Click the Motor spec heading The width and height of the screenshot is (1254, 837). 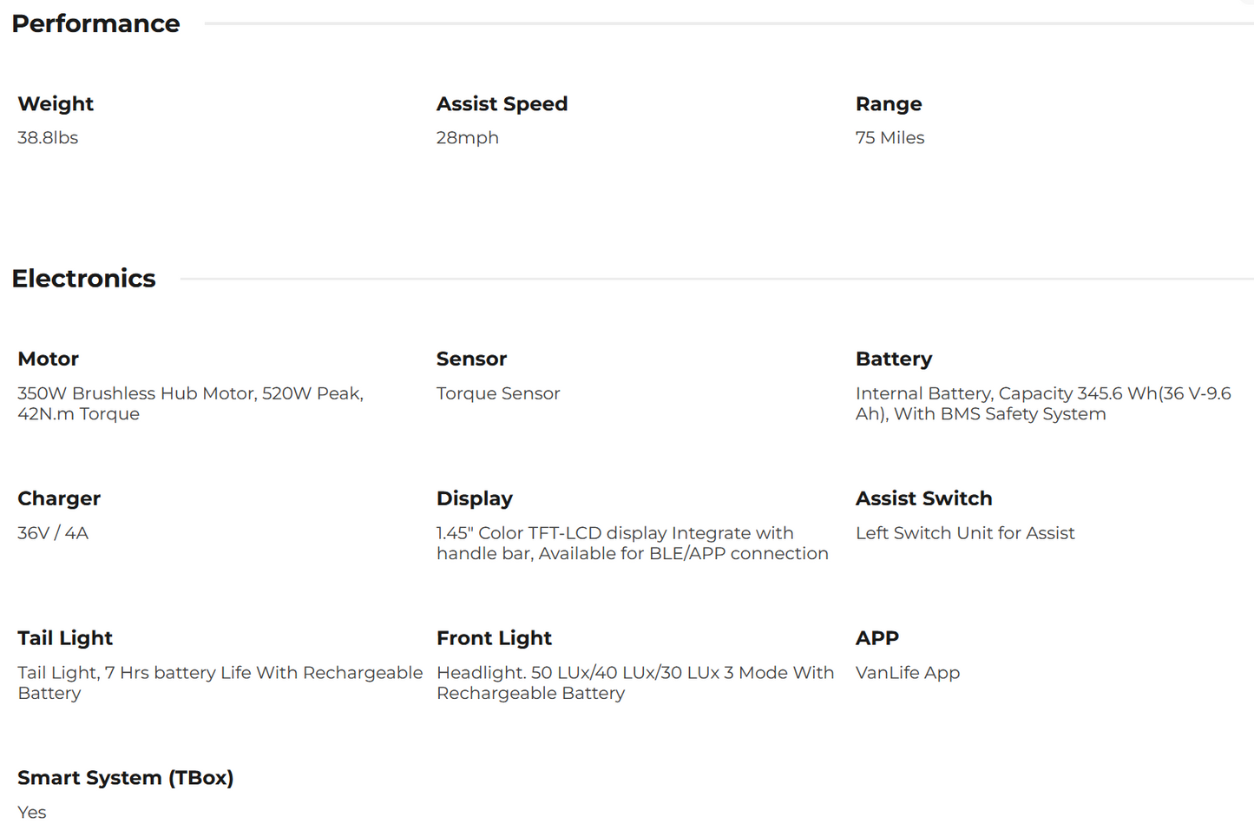pyautogui.click(x=48, y=359)
